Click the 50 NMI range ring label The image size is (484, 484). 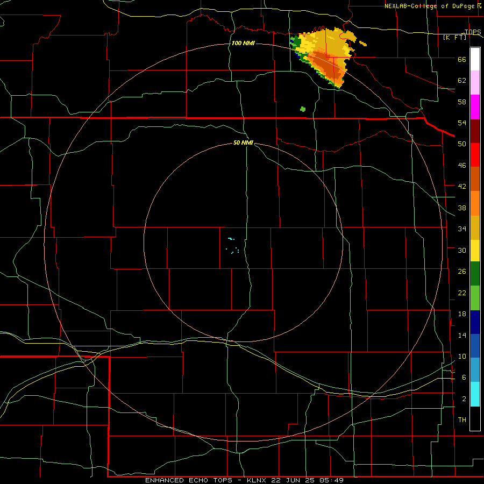pos(243,143)
